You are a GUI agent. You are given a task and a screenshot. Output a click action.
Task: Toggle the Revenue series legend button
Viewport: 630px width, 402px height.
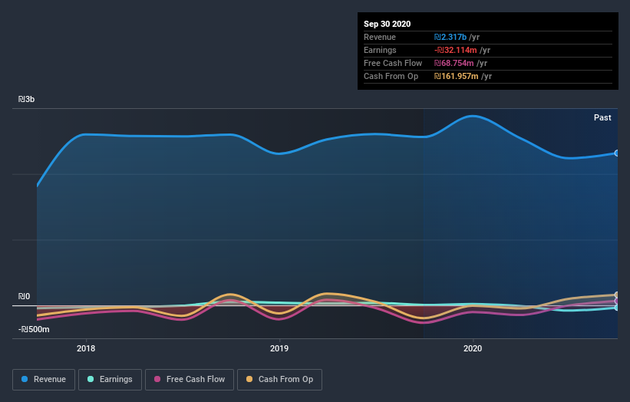44,380
